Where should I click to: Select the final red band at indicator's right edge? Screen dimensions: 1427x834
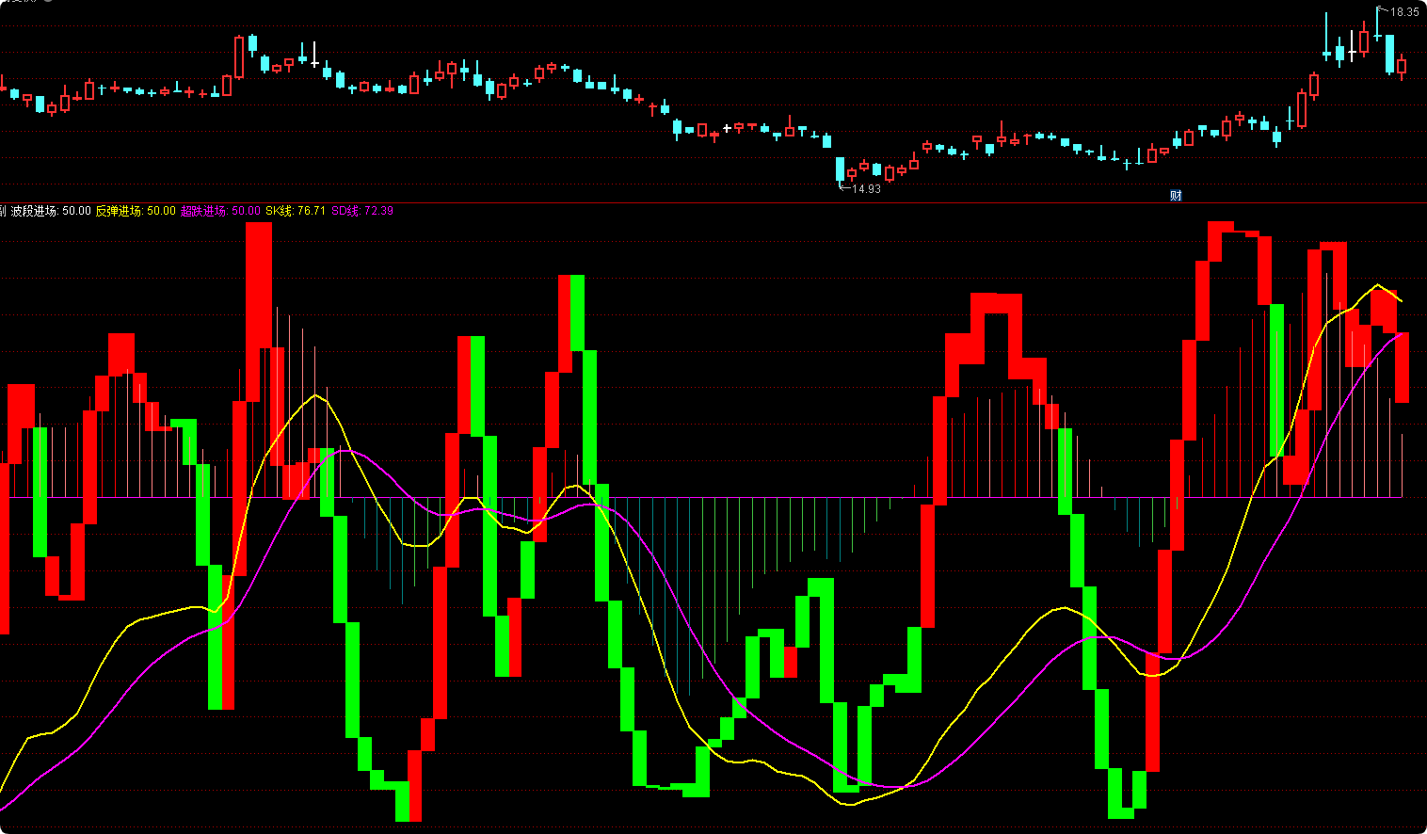1402,367
